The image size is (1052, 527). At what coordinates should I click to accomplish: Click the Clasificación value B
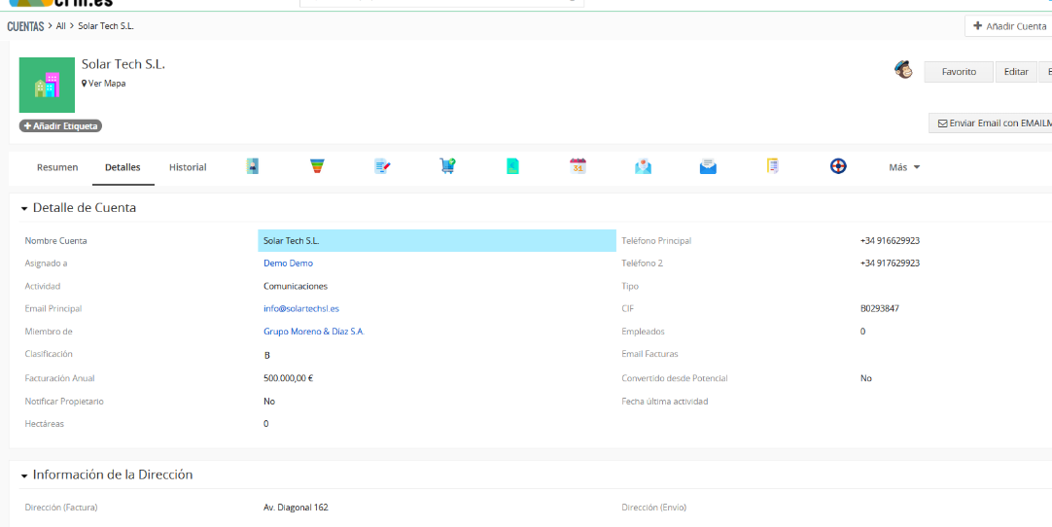tap(267, 355)
